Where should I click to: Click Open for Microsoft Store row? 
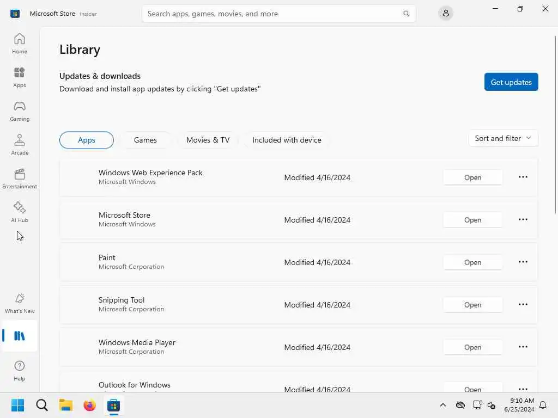coord(472,220)
